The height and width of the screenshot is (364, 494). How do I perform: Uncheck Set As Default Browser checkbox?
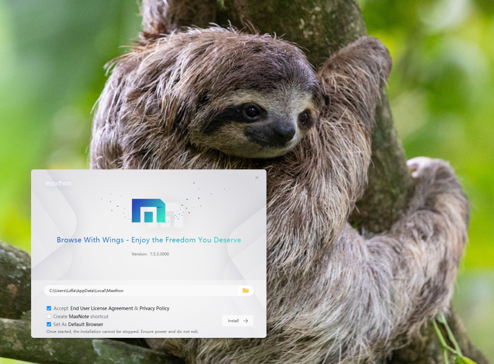click(x=49, y=325)
